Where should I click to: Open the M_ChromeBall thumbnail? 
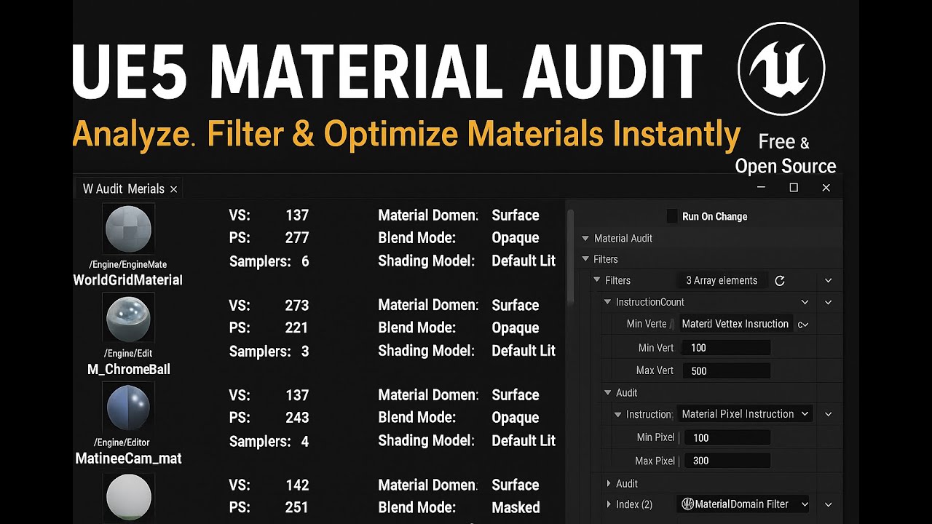pyautogui.click(x=129, y=318)
